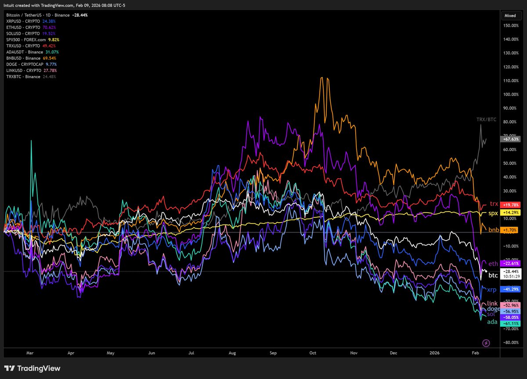This screenshot has width=527, height=379.
Task: Click the Jun date label
Action: [x=152, y=353]
